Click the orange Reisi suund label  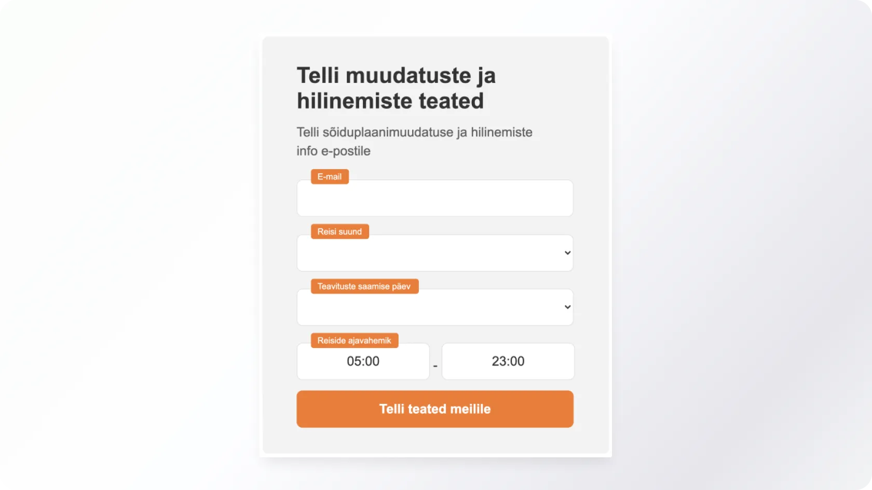pyautogui.click(x=339, y=232)
